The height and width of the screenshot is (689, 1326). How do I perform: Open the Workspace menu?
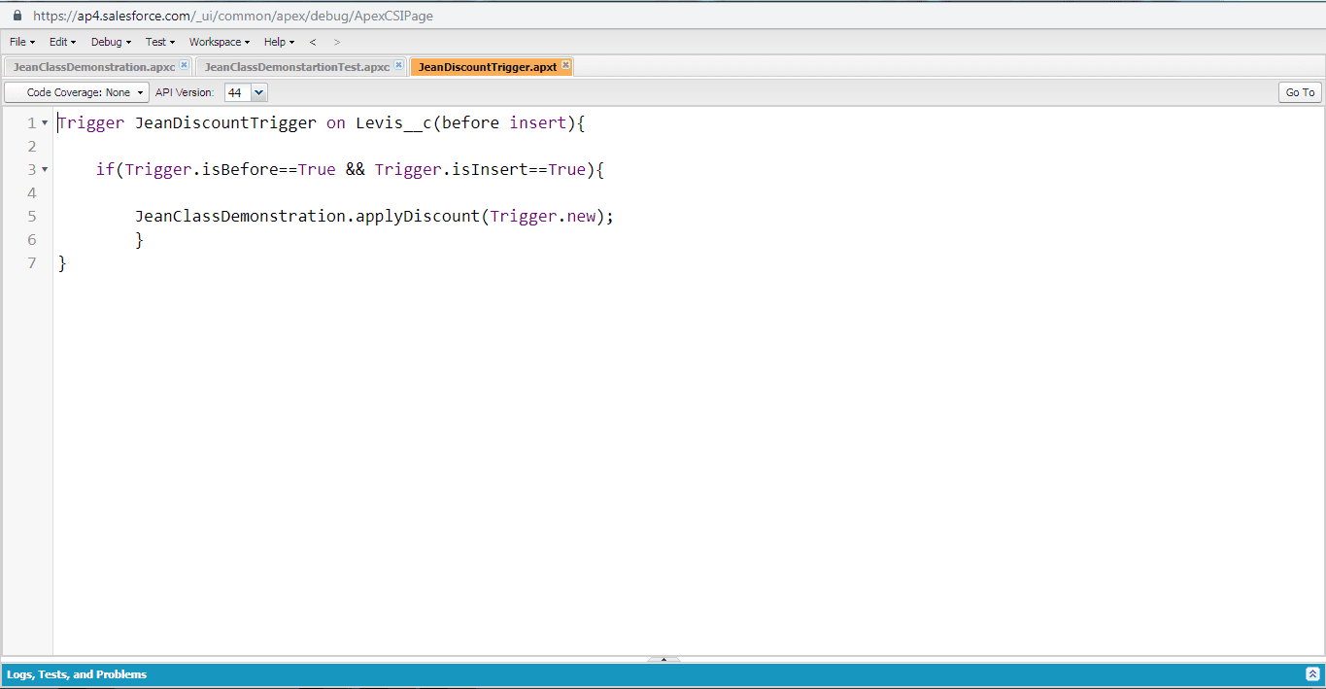click(x=220, y=42)
